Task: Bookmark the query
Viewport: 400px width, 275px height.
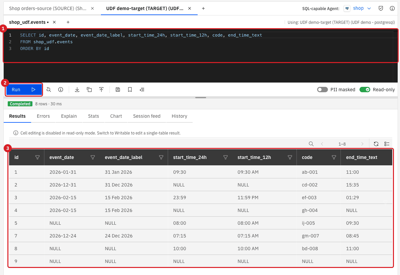Action: pos(130,90)
